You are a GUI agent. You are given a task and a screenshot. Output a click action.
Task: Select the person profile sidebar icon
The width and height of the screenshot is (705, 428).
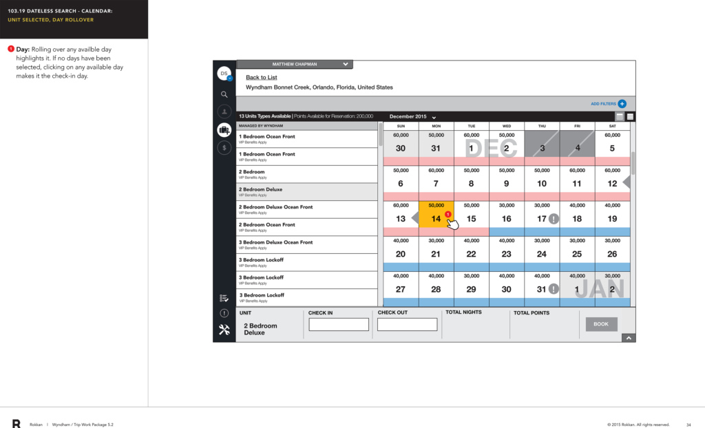pos(224,111)
